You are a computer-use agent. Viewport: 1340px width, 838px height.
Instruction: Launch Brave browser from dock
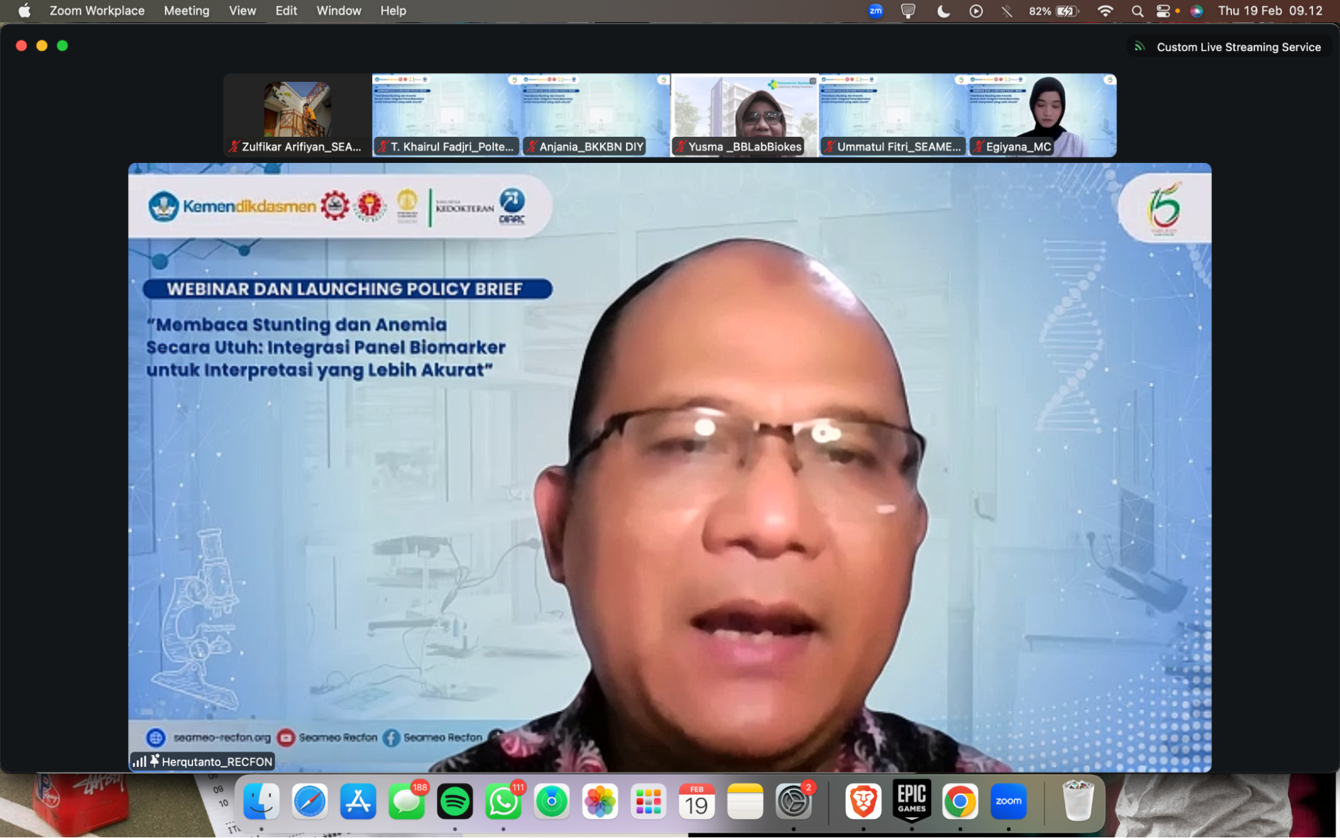(863, 801)
